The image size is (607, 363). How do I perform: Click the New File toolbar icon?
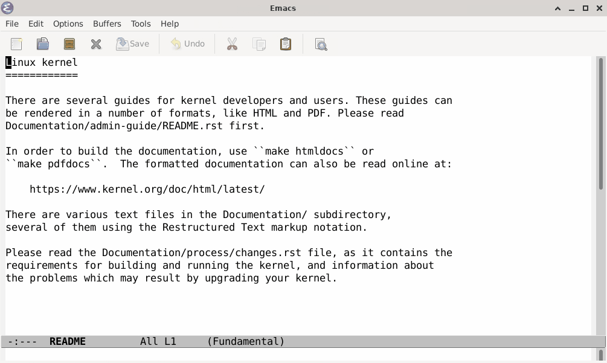(16, 43)
